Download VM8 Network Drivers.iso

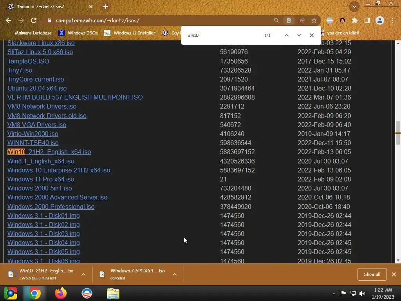(42, 107)
